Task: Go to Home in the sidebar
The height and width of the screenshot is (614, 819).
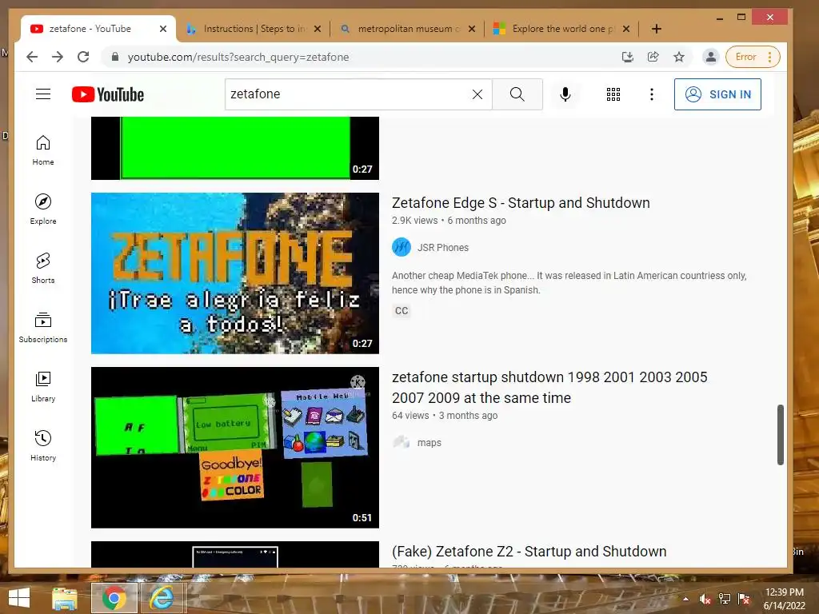Action: pyautogui.click(x=43, y=150)
